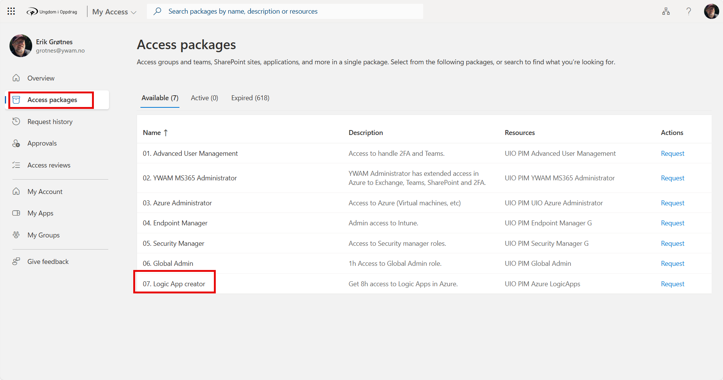Click the My Apps icon in sidebar
This screenshot has height=380, width=723.
tap(16, 213)
